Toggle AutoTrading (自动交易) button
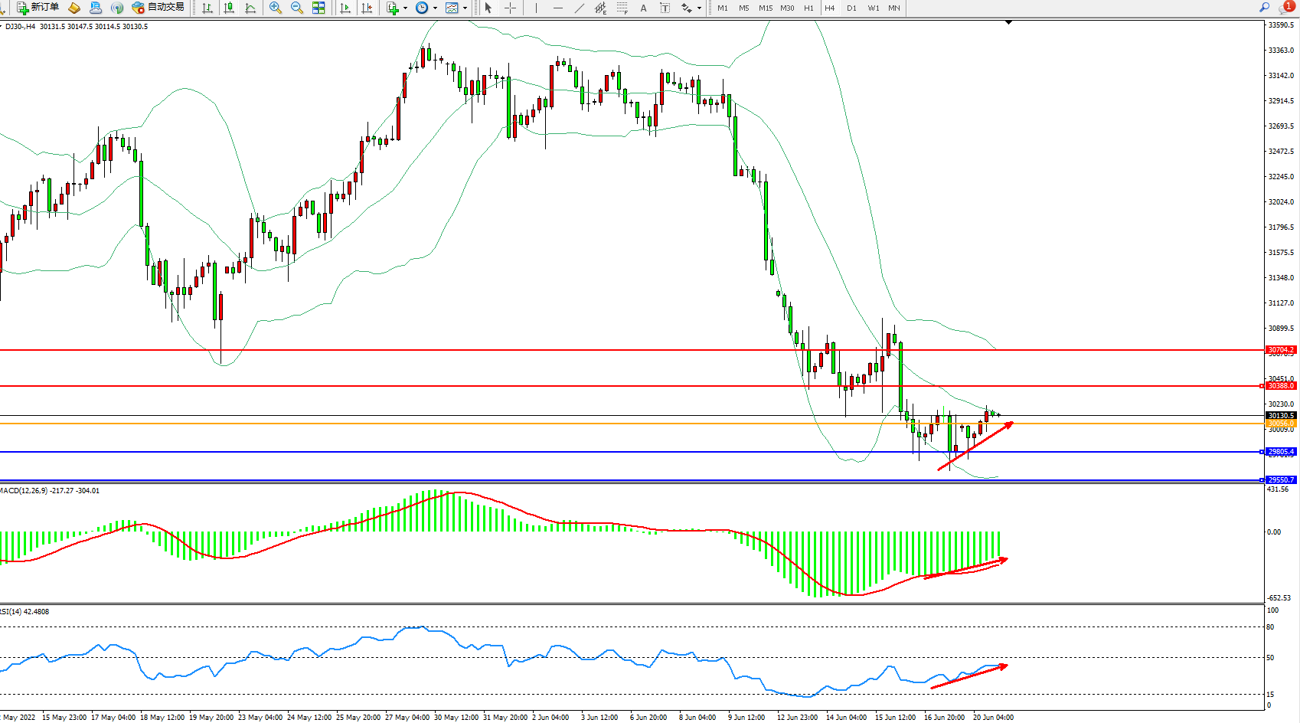This screenshot has width=1300, height=723. tap(158, 8)
